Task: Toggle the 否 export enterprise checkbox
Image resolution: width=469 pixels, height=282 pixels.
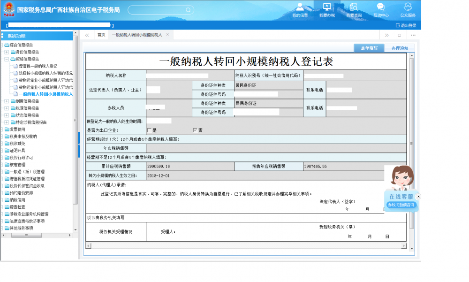Action: [x=195, y=130]
